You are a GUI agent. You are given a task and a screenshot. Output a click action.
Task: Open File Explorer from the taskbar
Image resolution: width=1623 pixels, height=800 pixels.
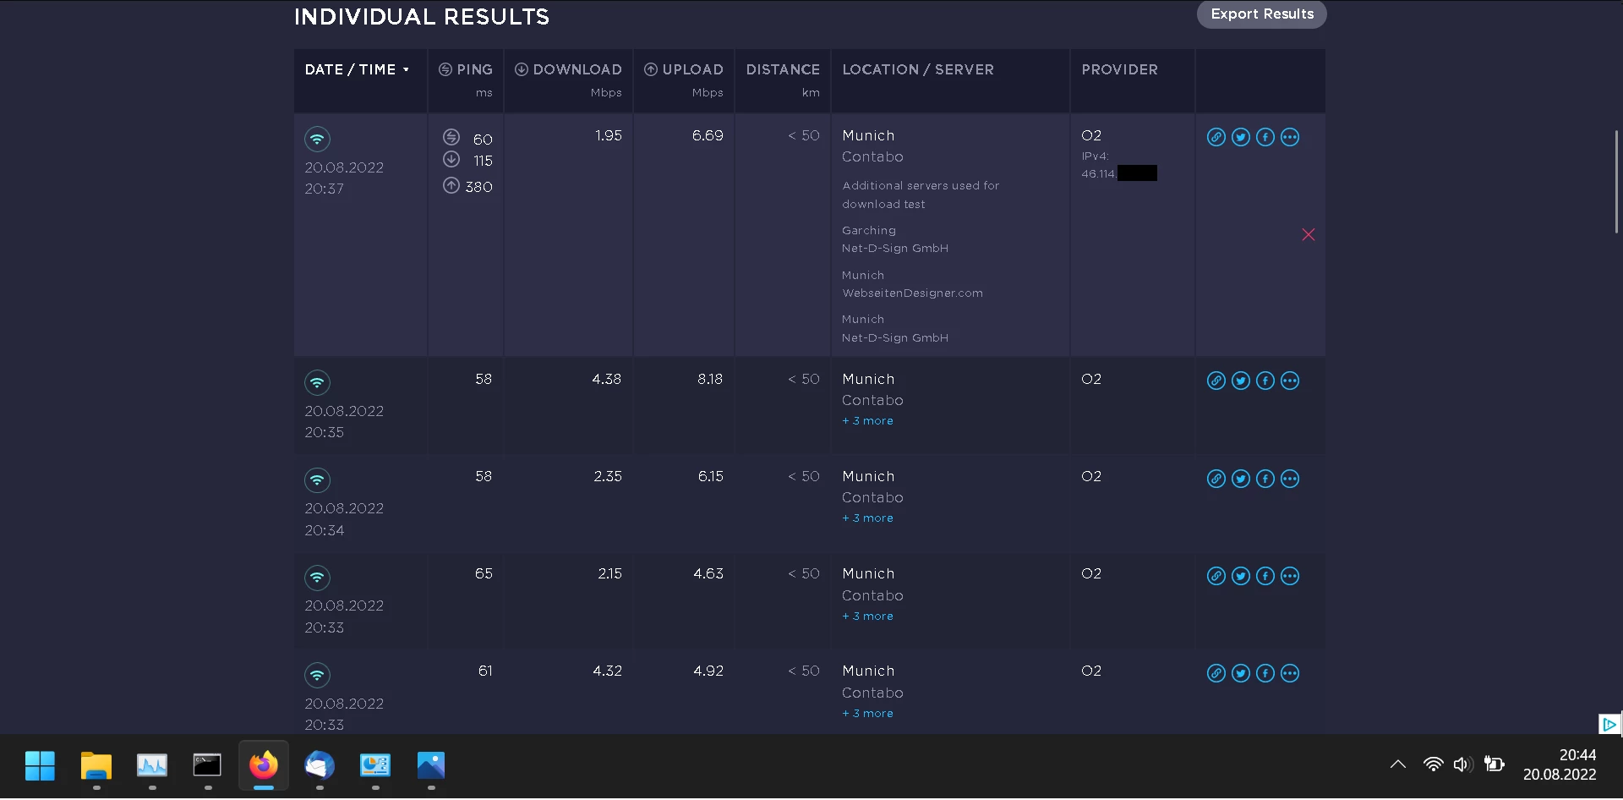click(x=96, y=766)
